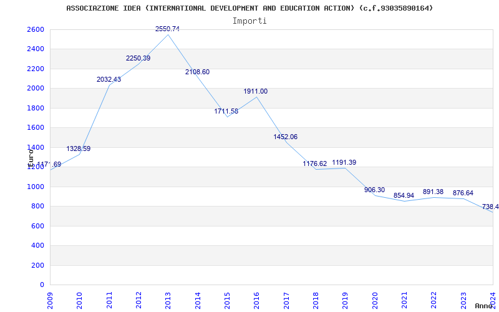This screenshot has height=312, width=499.
Task: Select the 600 y-axis tick label
Action: [37, 226]
